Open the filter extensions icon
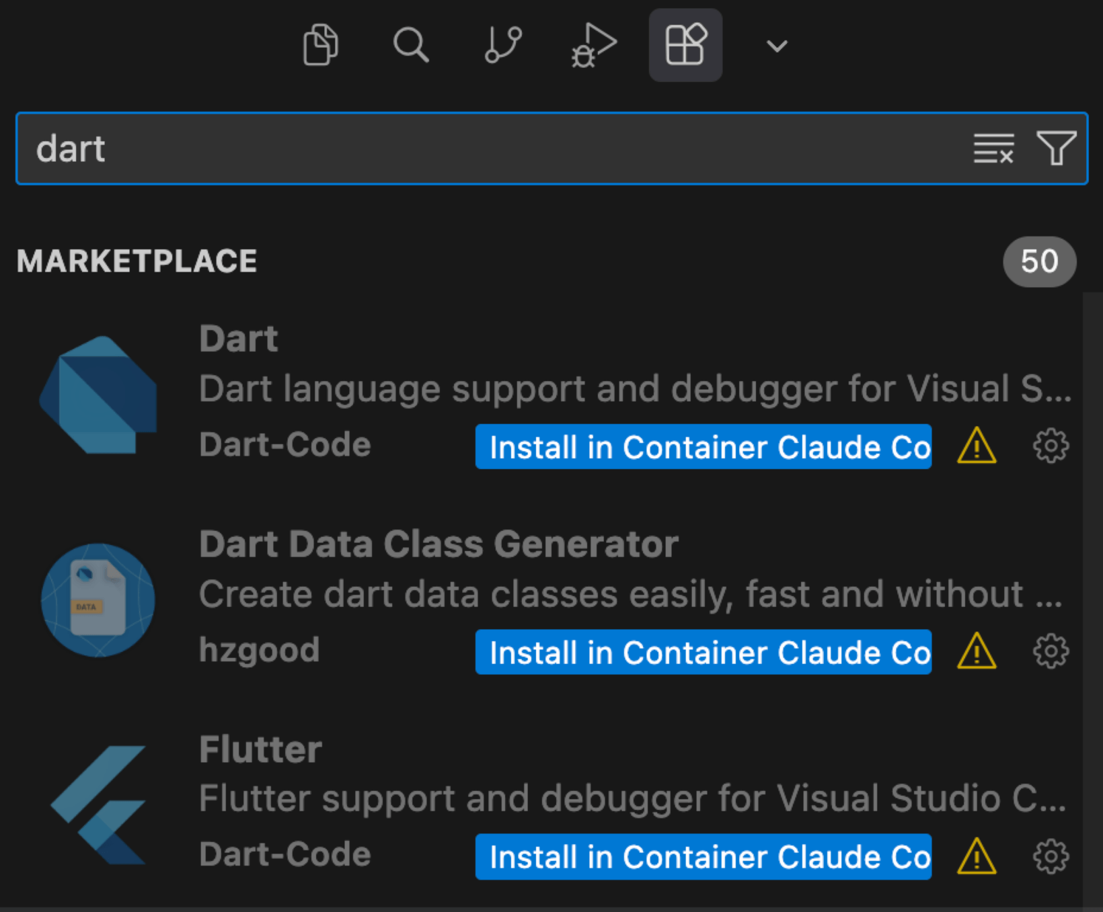 (x=1058, y=149)
